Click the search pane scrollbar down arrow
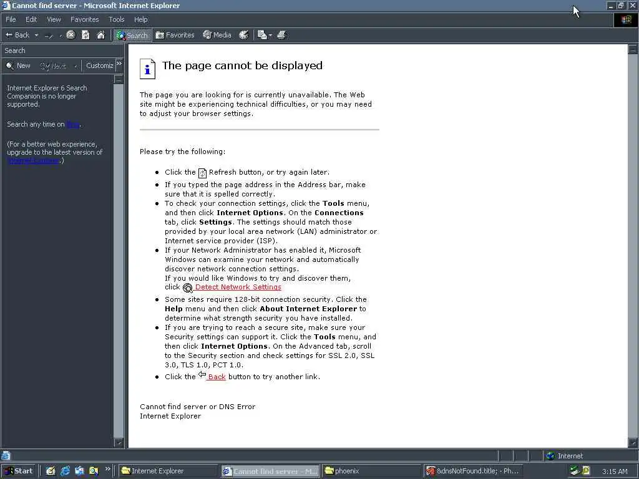This screenshot has height=479, width=639. [119, 442]
